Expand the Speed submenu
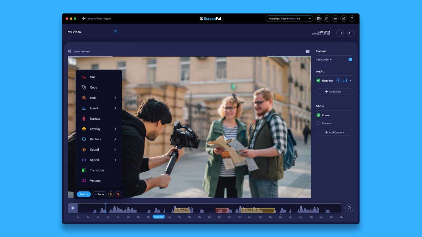The height and width of the screenshot is (237, 422). pos(94,160)
